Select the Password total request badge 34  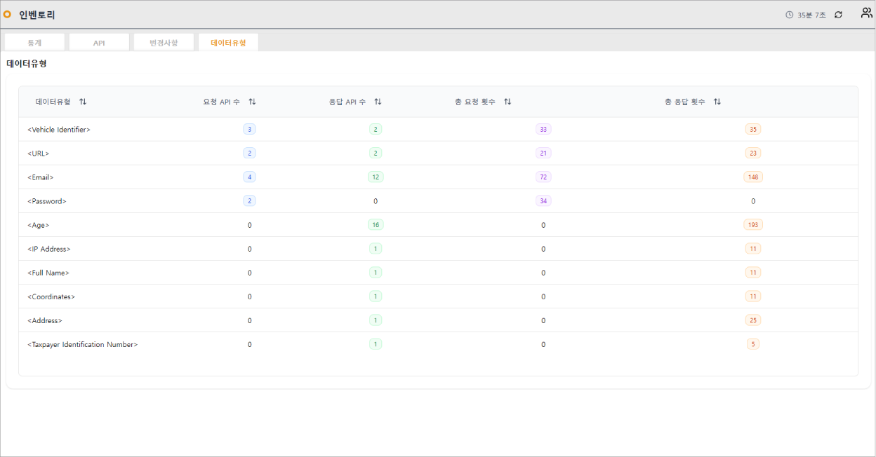click(543, 201)
